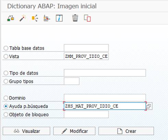This screenshot has height=140, width=168.
Task: Click the Crear button
Action: 126,131
